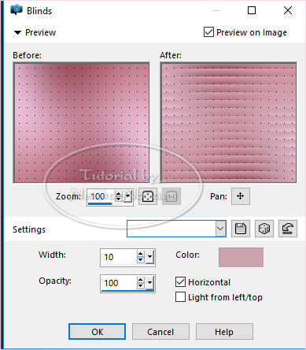The height and width of the screenshot is (350, 306).
Task: Click the Fit to window zoom icon
Action: coord(148,196)
